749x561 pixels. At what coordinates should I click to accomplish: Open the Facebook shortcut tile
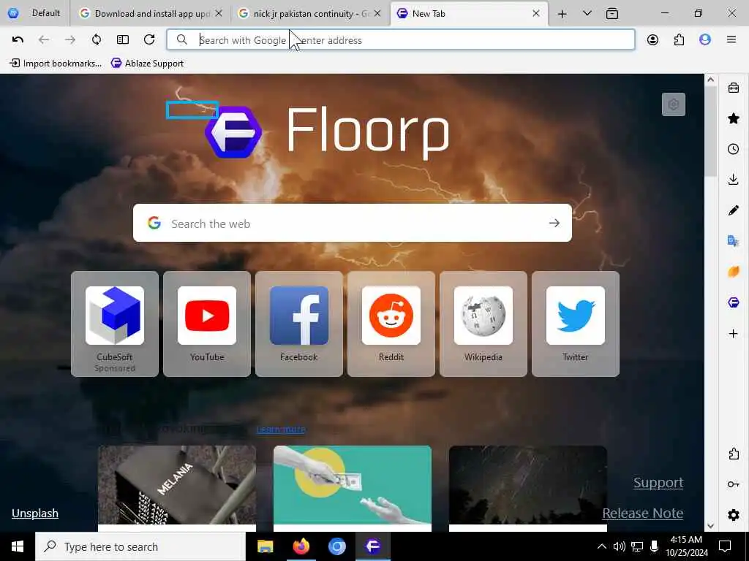coord(299,324)
